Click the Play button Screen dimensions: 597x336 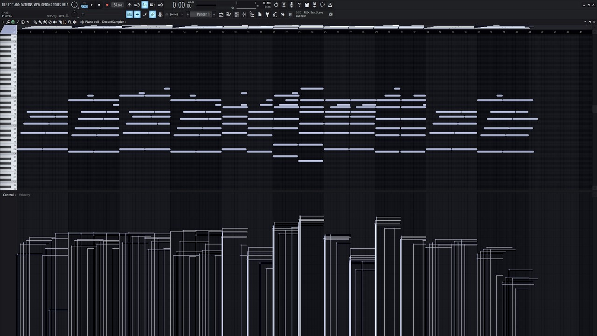(x=92, y=5)
